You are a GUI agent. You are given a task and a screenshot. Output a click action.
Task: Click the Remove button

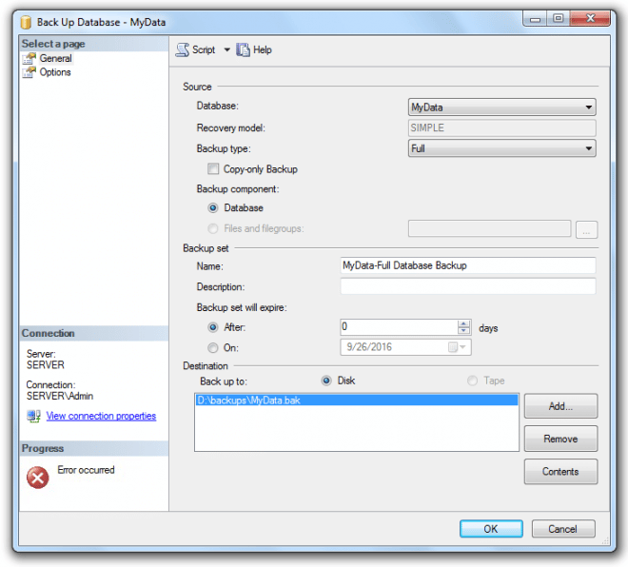(560, 439)
